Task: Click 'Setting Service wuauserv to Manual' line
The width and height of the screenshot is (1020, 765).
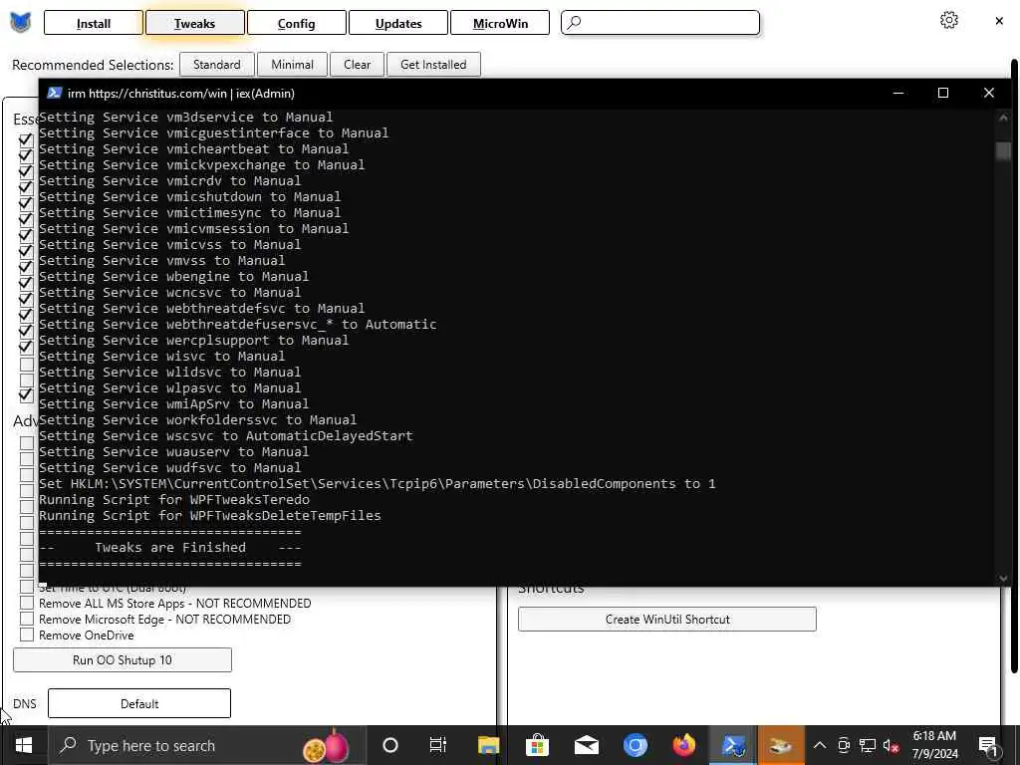Action: (x=173, y=451)
